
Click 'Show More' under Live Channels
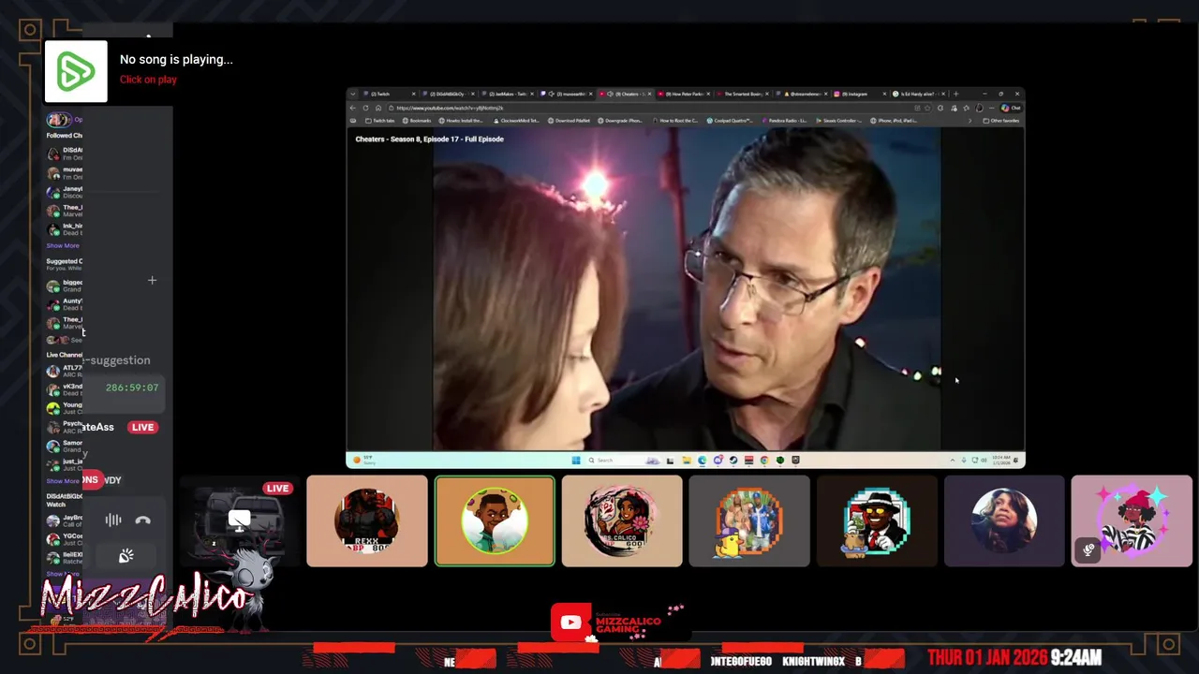(x=63, y=481)
